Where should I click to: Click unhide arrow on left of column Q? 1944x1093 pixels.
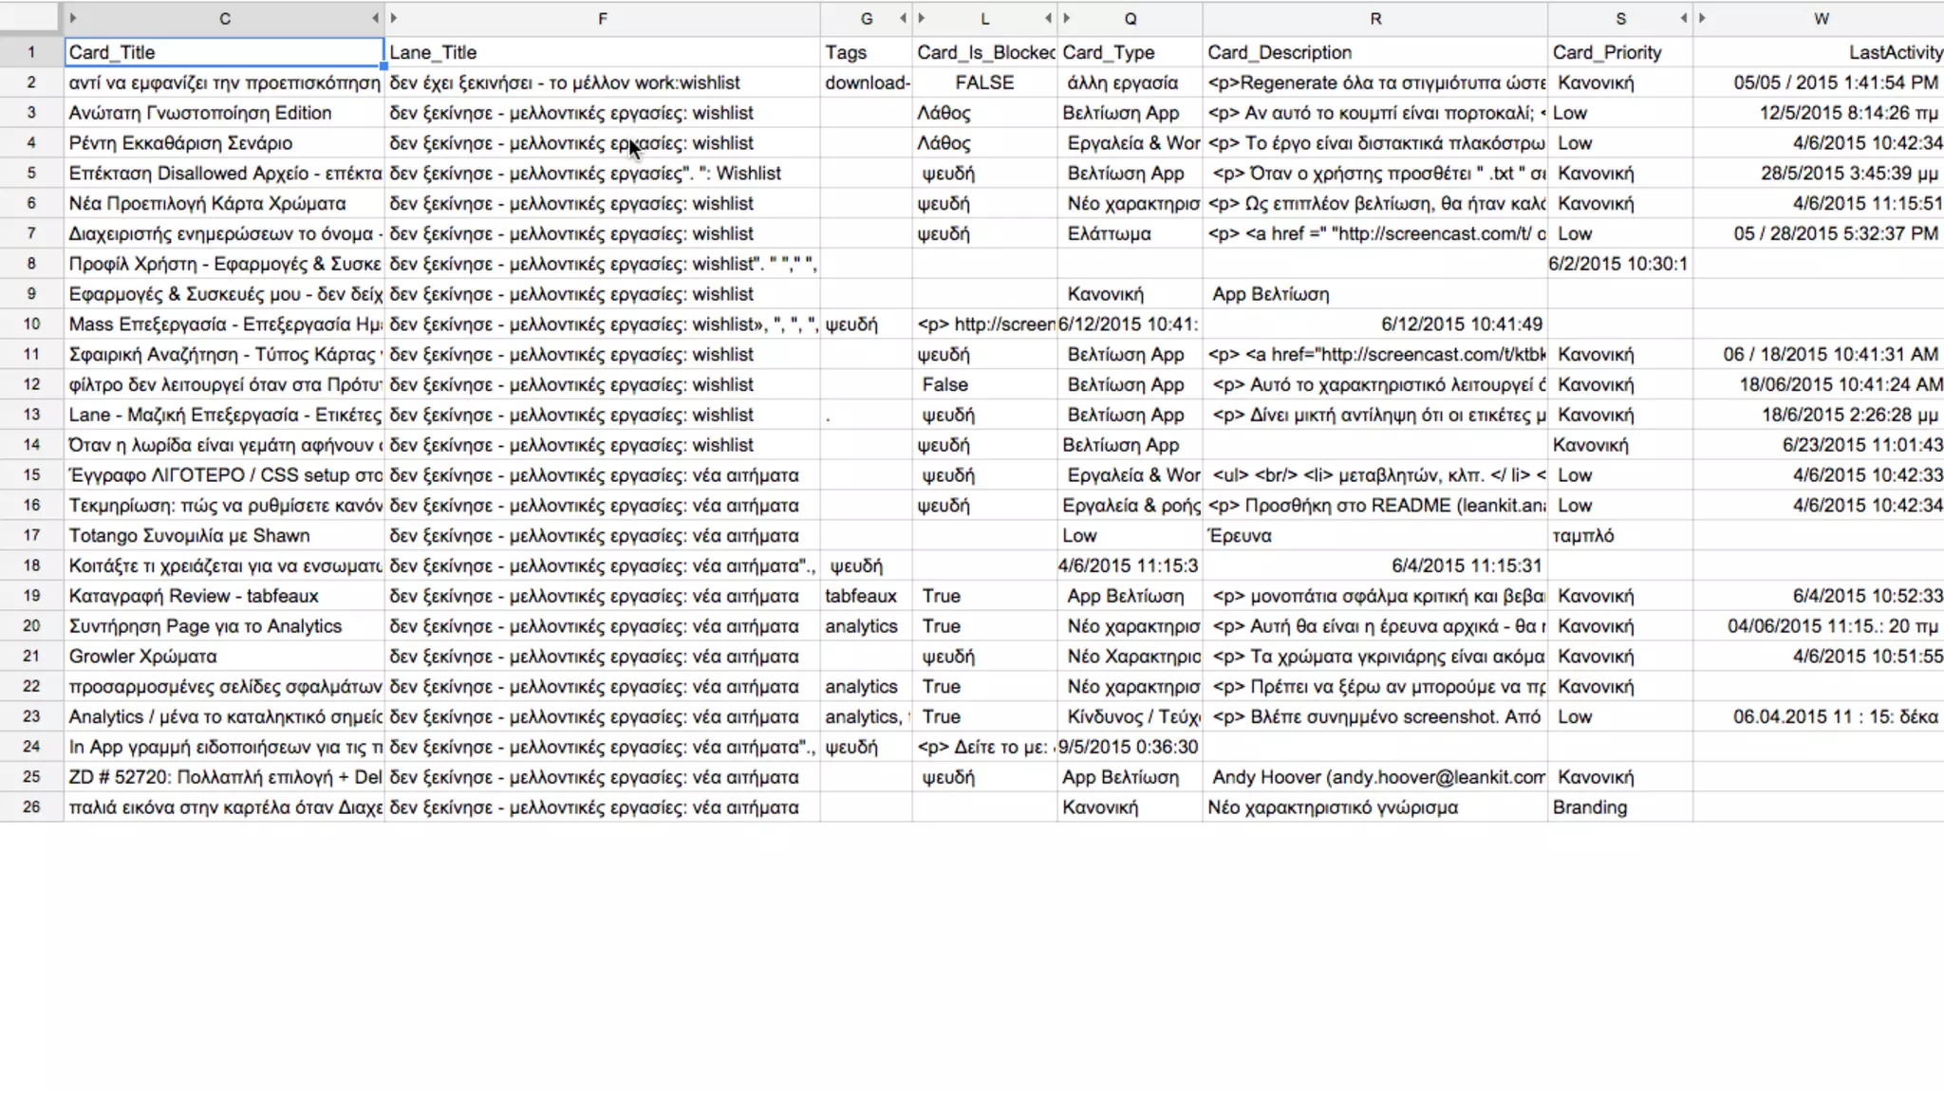coord(1067,18)
